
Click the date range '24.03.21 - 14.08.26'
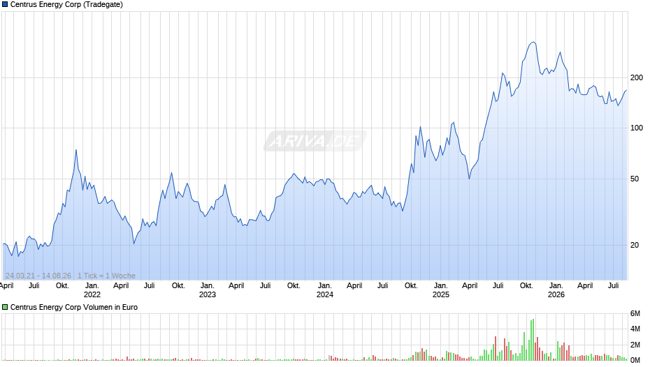pyautogui.click(x=38, y=276)
